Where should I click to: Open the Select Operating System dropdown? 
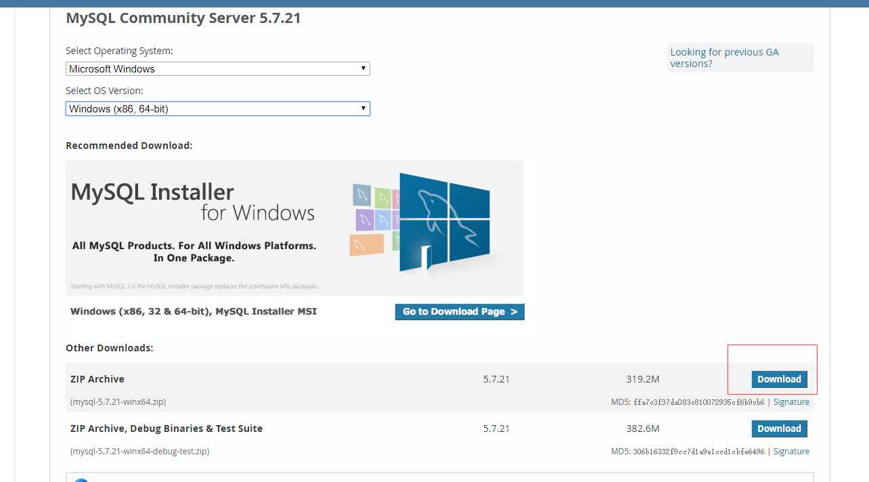(x=218, y=68)
